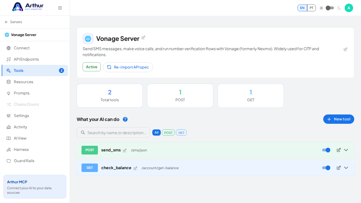Filter tools by POST
Screen dimensions: 361x203
[x=168, y=133]
